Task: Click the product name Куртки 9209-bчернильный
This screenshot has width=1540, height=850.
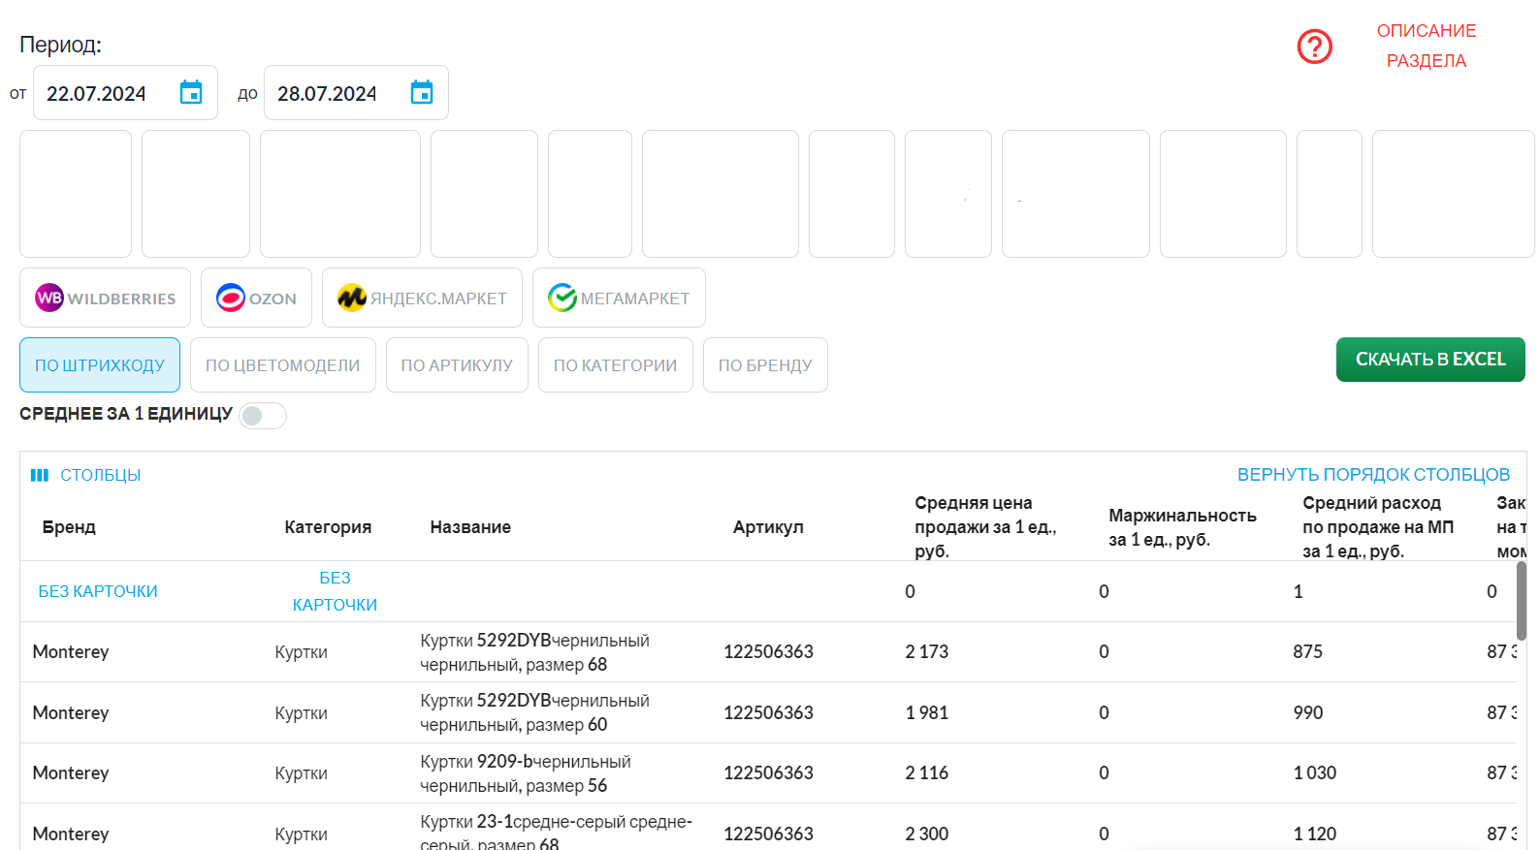Action: point(526,773)
